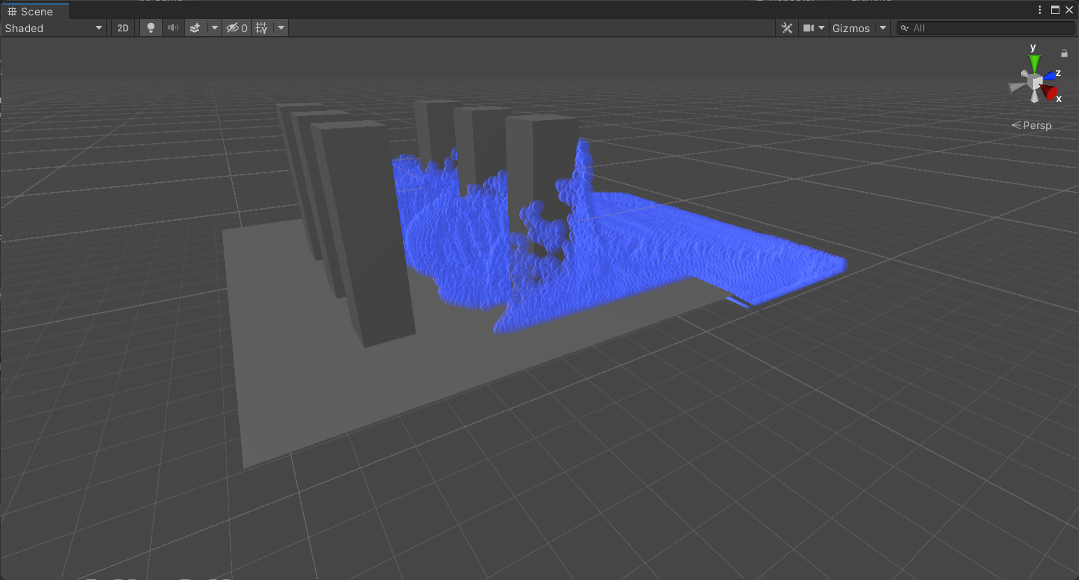Viewport: 1079px width, 580px height.
Task: Toggle the scene grid icon
Action: click(x=261, y=28)
